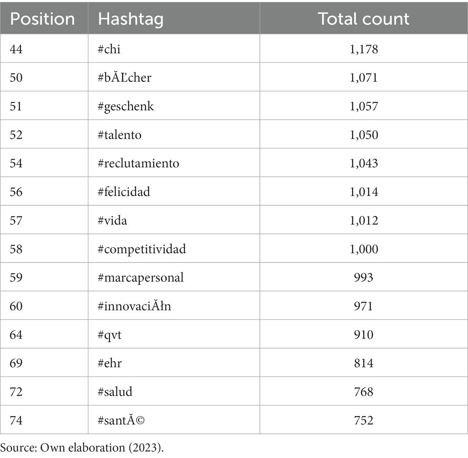468x458 pixels.
Task: Select the total count value 1,000
Action: [x=364, y=249]
